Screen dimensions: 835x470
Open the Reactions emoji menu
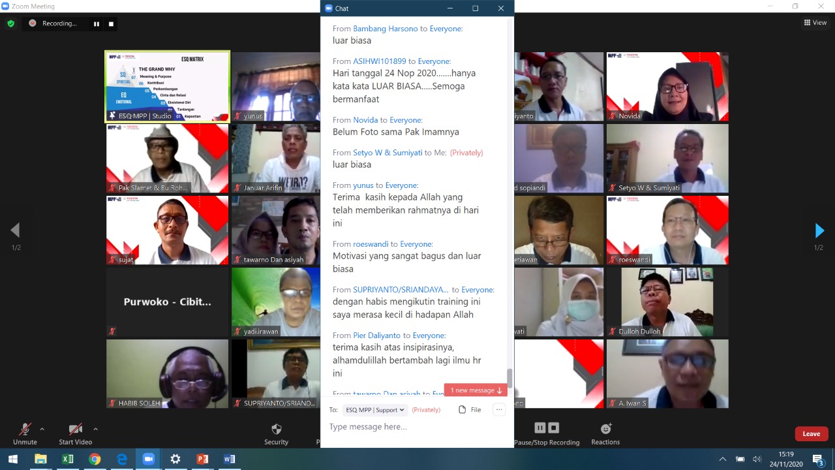pyautogui.click(x=605, y=429)
